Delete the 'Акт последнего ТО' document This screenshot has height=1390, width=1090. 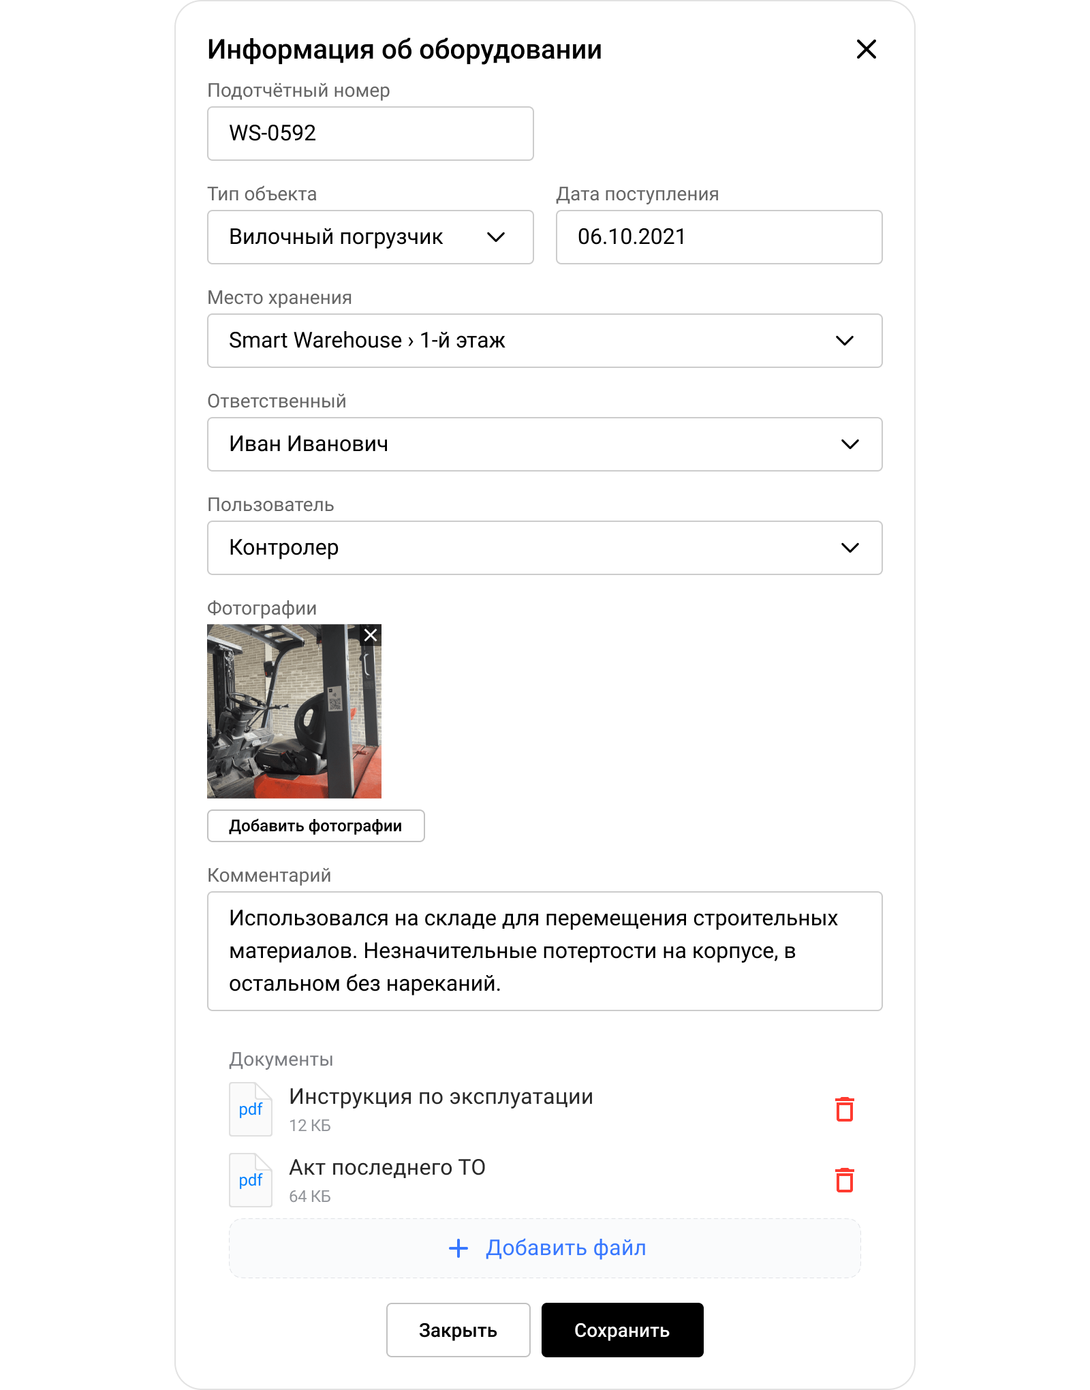(x=844, y=1180)
